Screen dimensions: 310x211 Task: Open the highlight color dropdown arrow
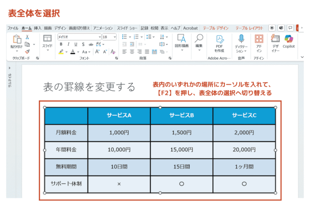point(67,52)
